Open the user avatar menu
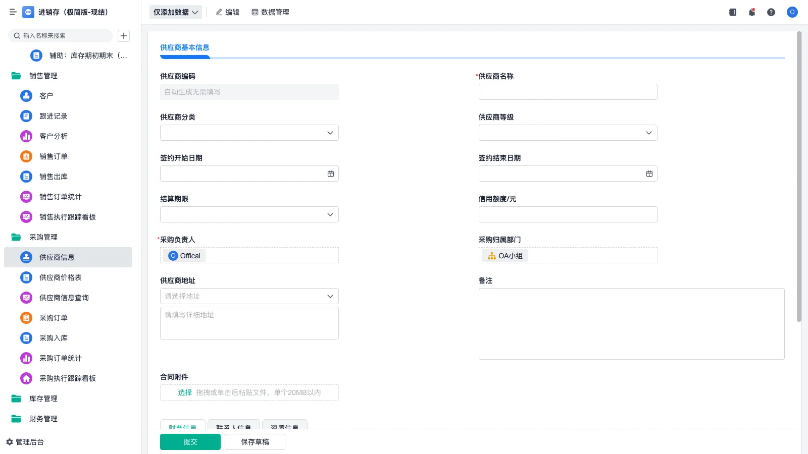 (x=792, y=12)
